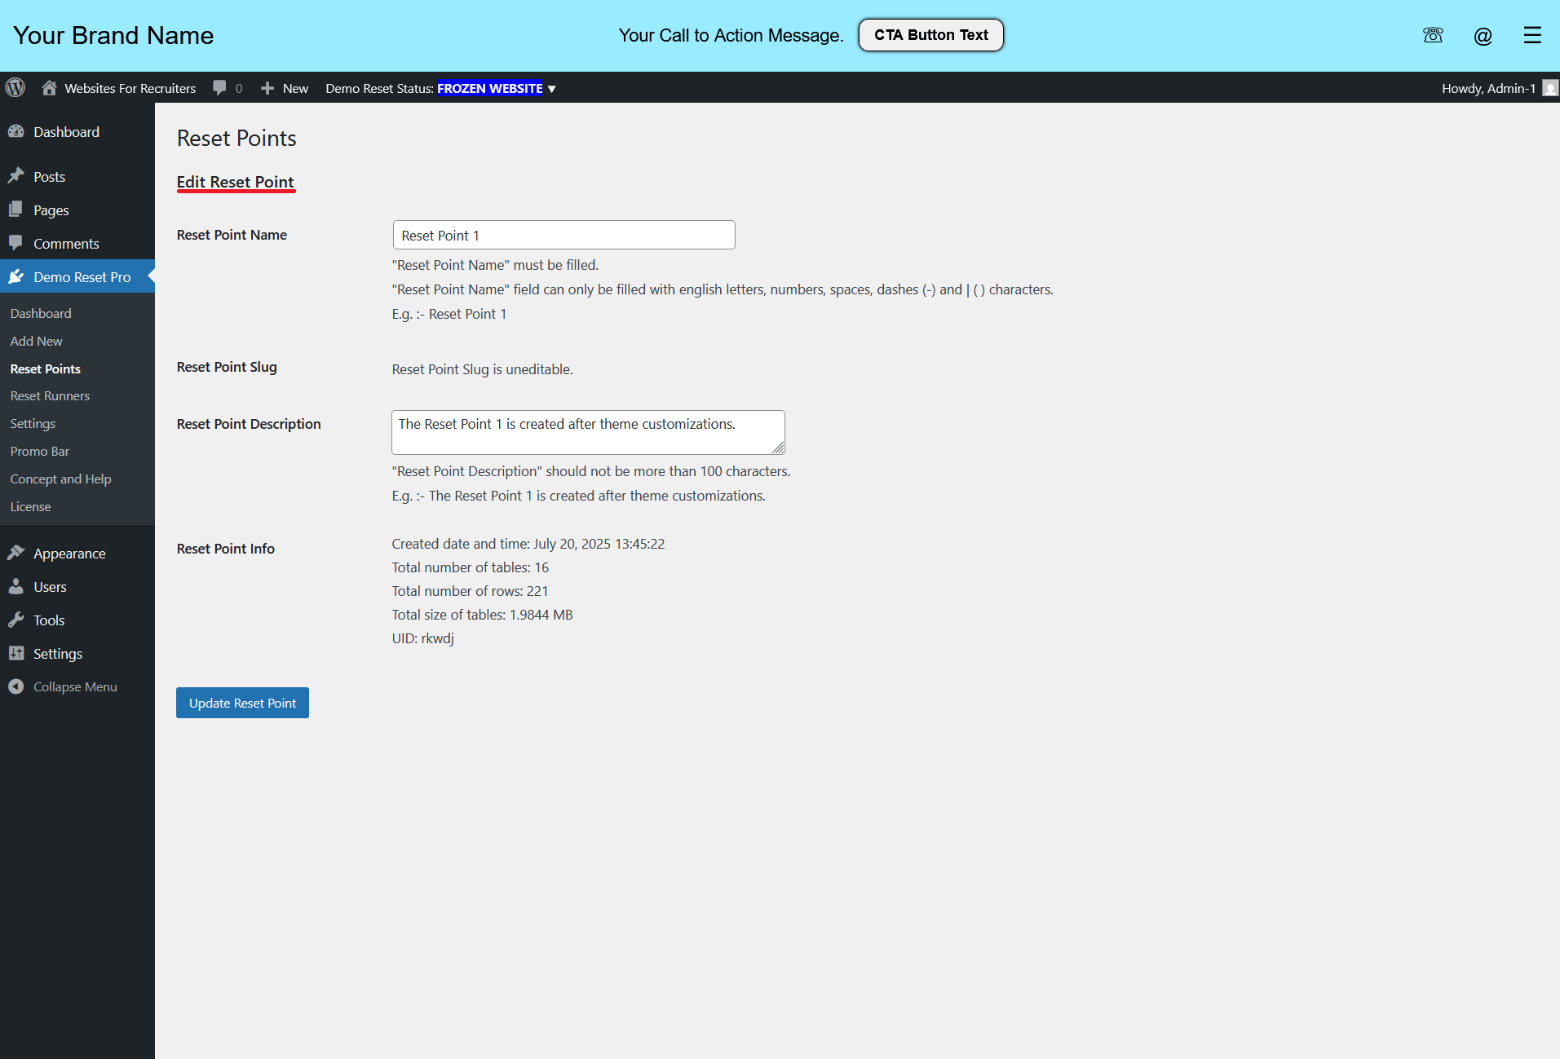This screenshot has width=1560, height=1059.
Task: Click the home icon beside Websites For Recruiters
Action: pos(49,87)
